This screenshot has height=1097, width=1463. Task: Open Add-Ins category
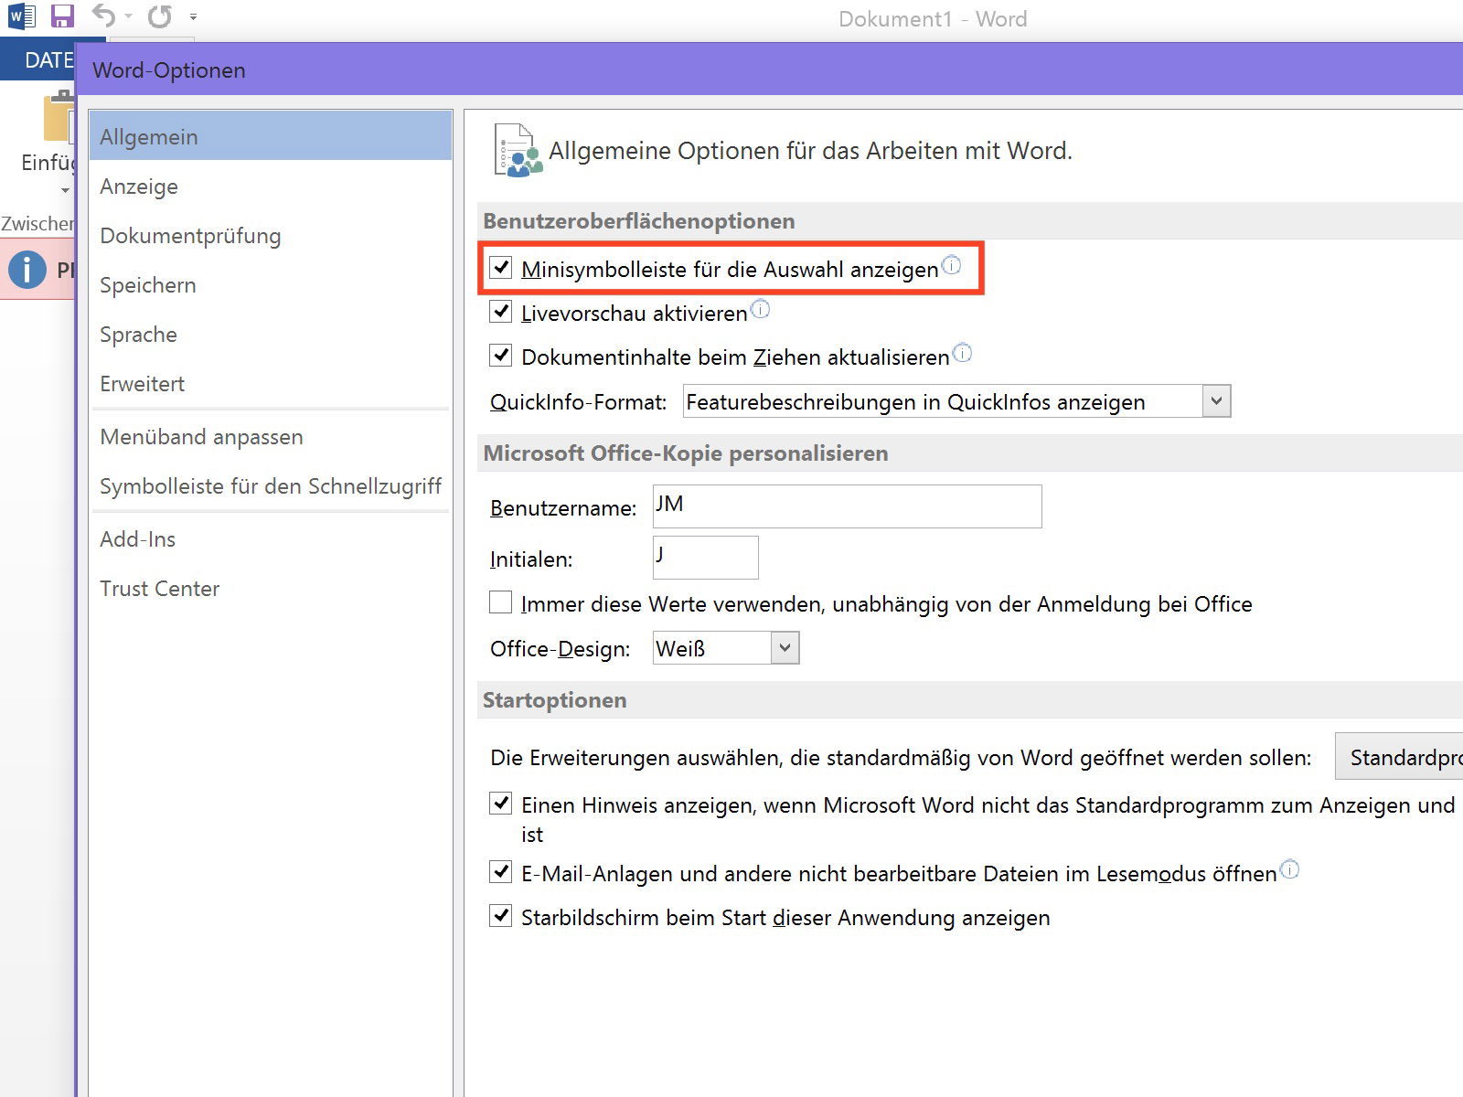[x=271, y=538]
